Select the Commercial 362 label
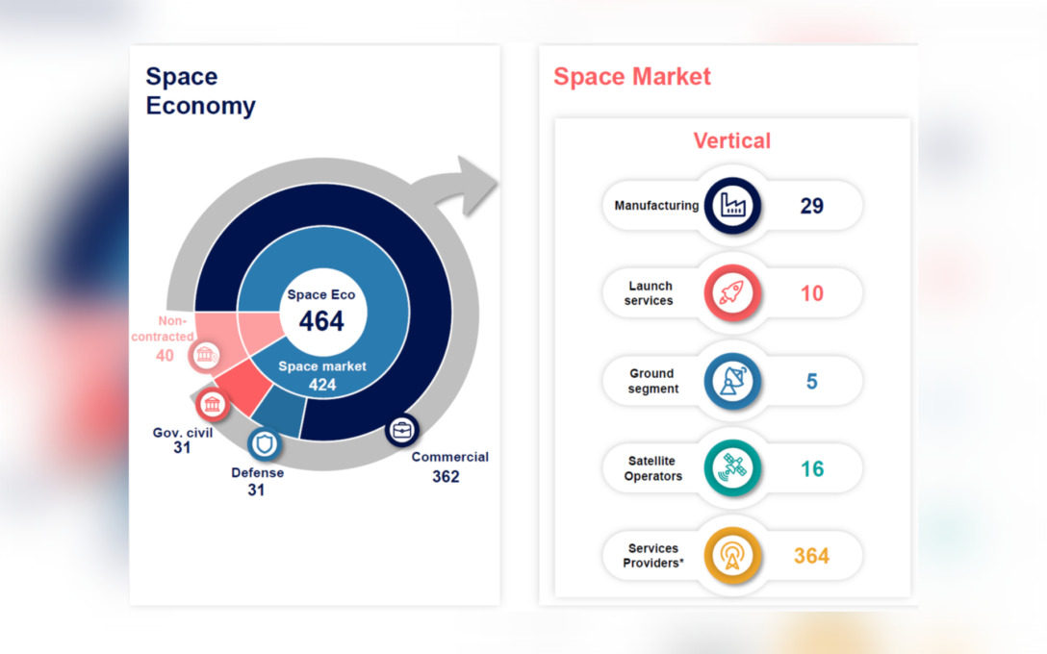Screen dimensions: 1047x654 pyautogui.click(x=448, y=465)
